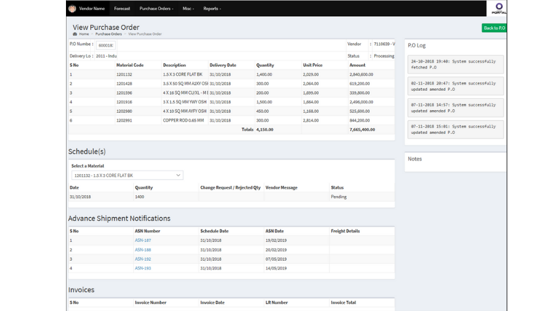Click the 1.5 X 3 CORE FLAT BK description

[182, 75]
